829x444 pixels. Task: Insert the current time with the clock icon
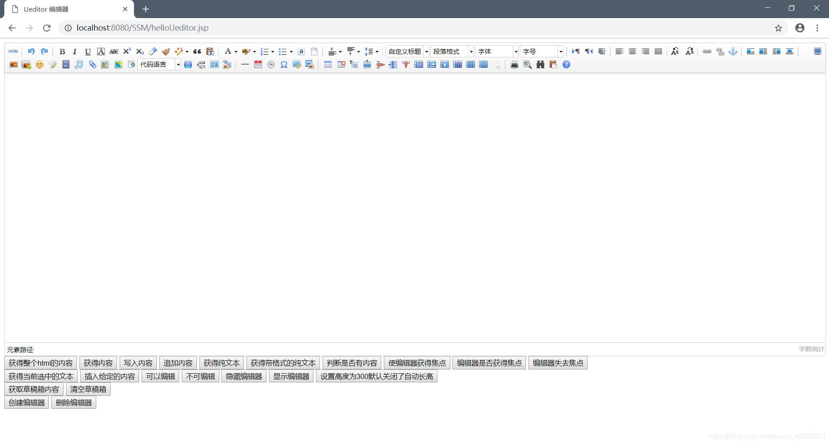pos(271,65)
